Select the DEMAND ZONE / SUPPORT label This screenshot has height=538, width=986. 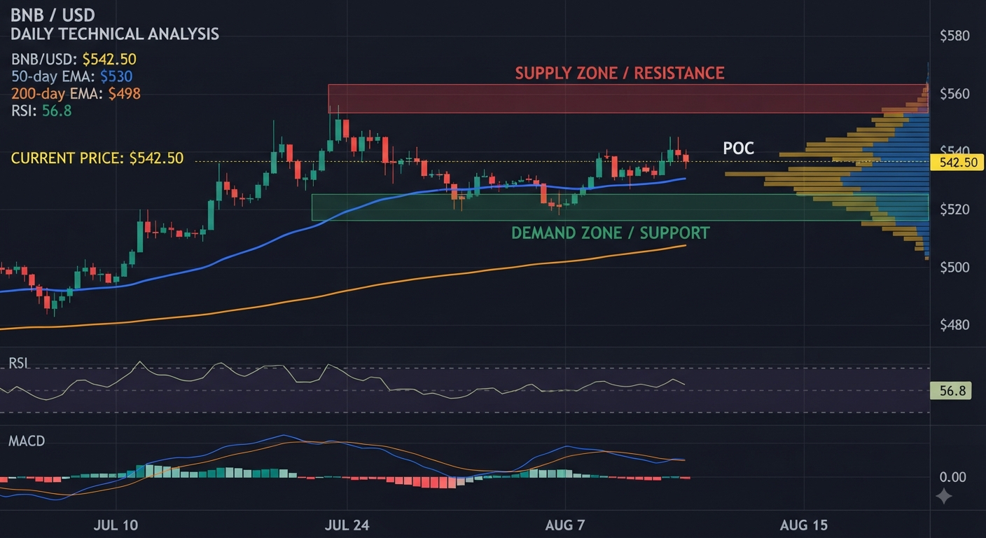(x=611, y=233)
